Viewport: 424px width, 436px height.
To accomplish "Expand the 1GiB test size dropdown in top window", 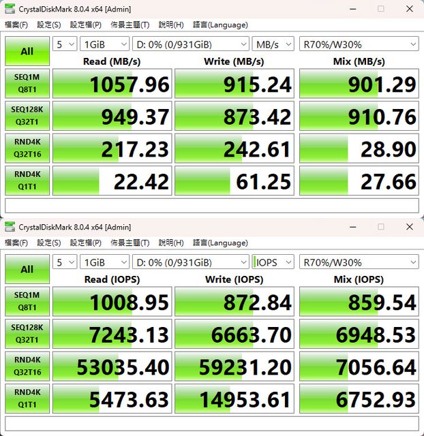I will pyautogui.click(x=104, y=44).
